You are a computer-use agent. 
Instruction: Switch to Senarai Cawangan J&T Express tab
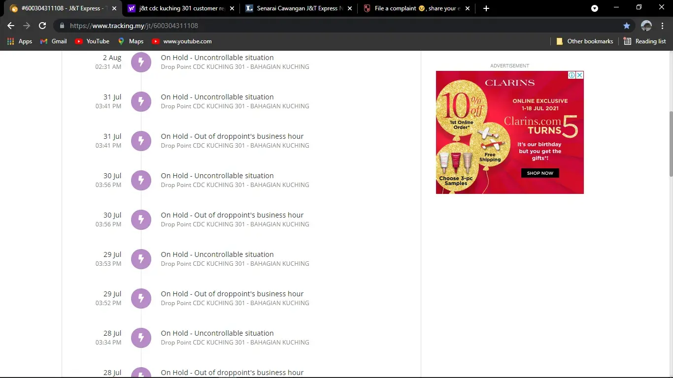296,8
